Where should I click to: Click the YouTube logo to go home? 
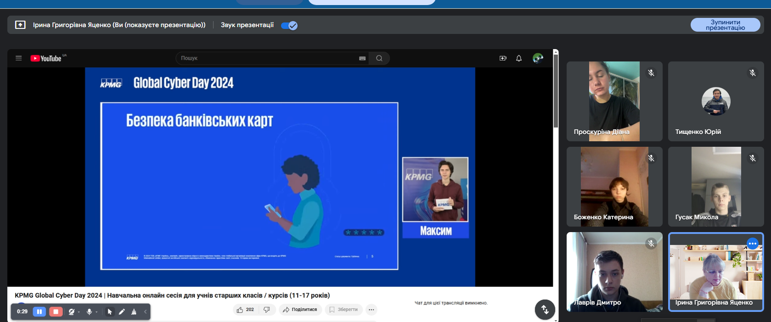(x=46, y=58)
